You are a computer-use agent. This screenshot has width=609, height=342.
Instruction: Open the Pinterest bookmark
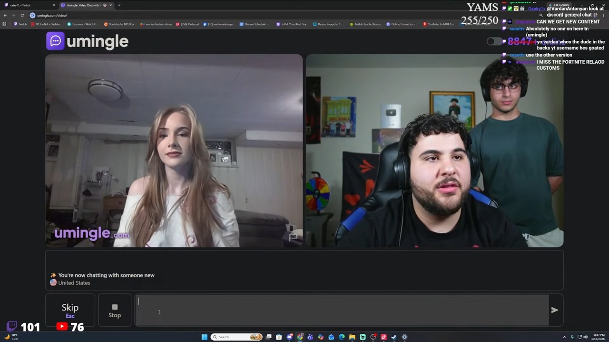[187, 24]
